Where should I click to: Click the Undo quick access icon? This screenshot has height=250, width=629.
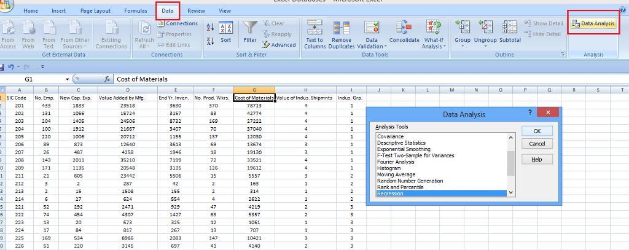(11, 66)
